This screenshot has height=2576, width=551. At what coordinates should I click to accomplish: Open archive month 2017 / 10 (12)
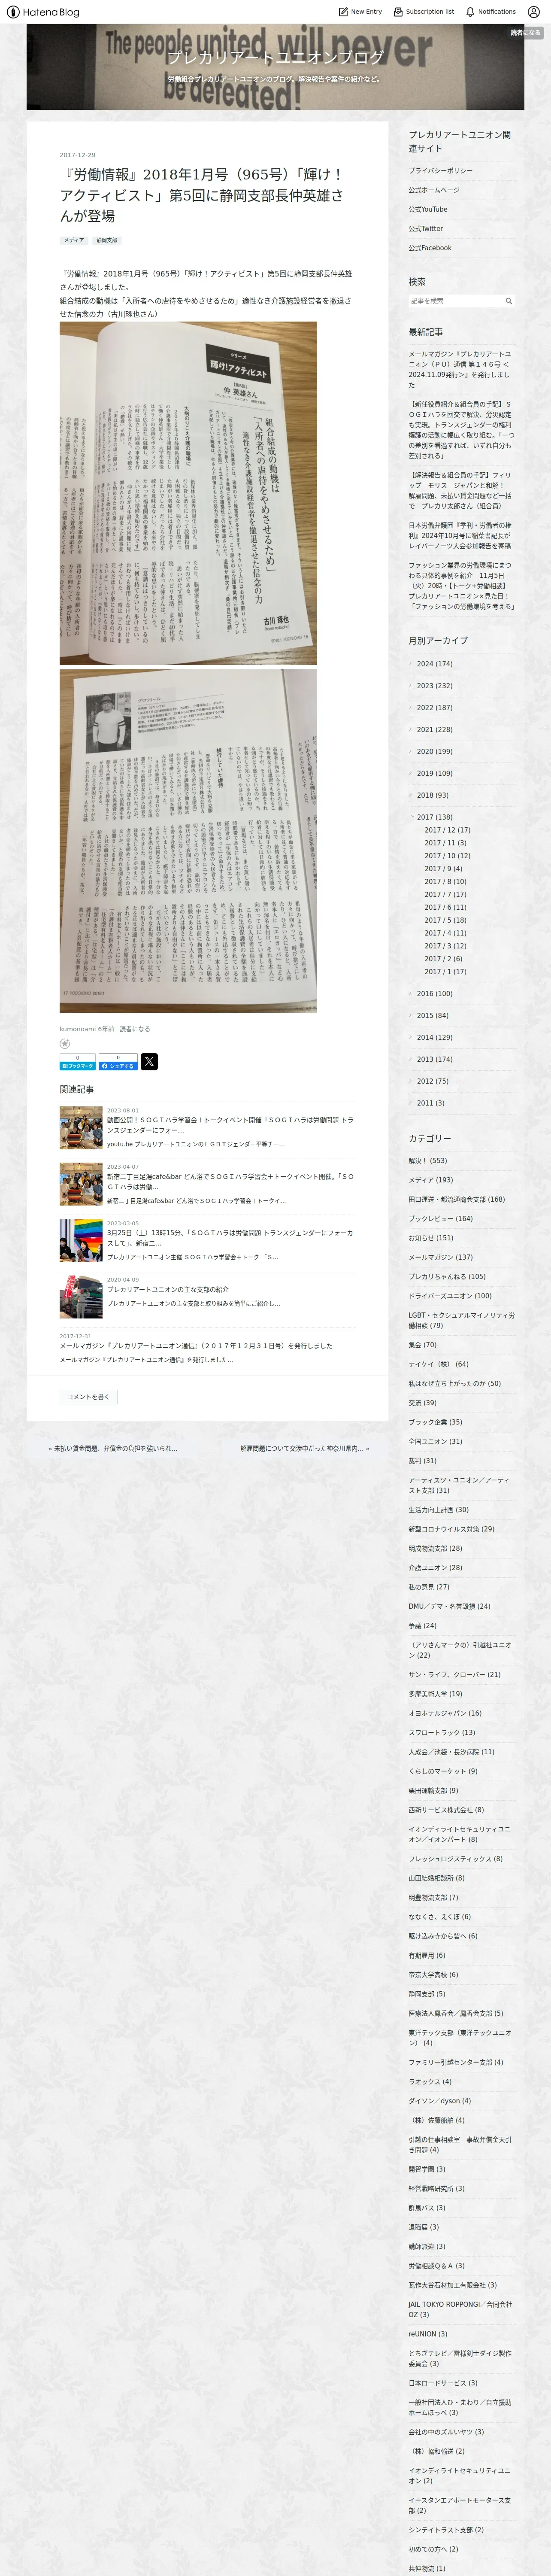(x=447, y=856)
